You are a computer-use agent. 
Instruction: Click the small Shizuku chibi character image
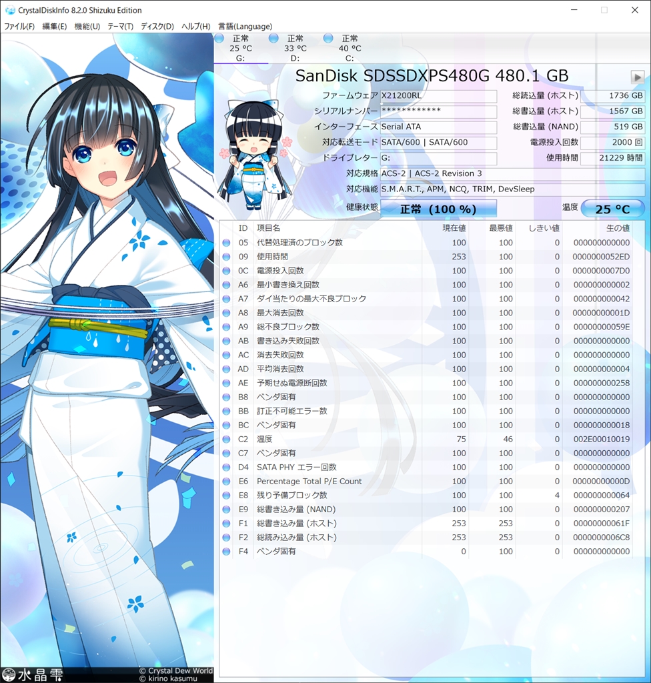(255, 155)
